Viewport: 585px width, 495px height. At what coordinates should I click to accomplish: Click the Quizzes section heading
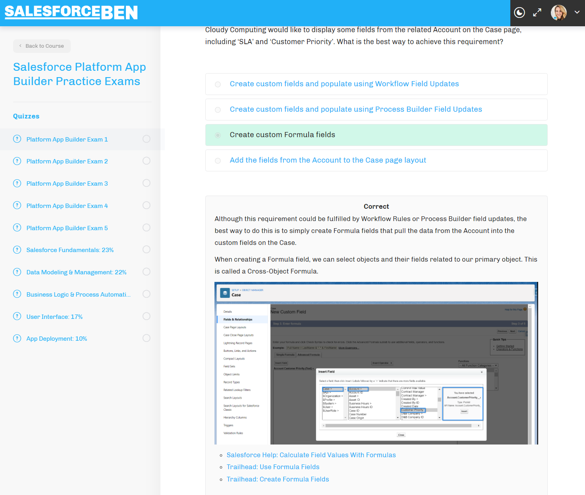(x=26, y=116)
